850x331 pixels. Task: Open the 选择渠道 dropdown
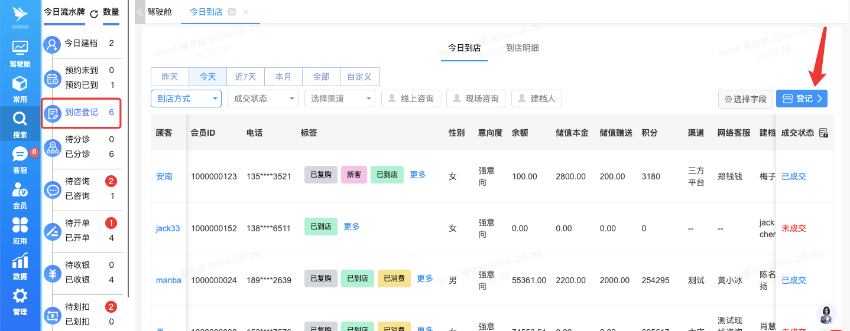point(339,99)
